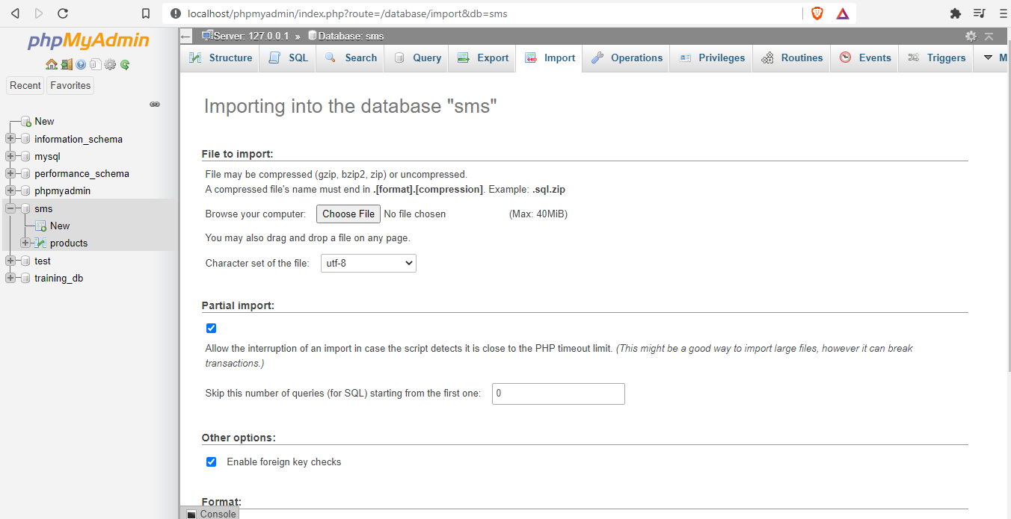Viewport: 1011px width, 519px height.
Task: Open phpMyAdmin documentation via the question mark icon
Action: pos(80,63)
